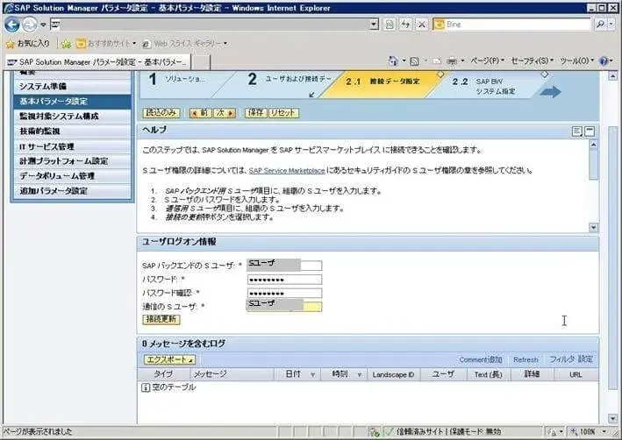Viewport: 622px width, 440px height.
Task: Select 基本パラメータ設定 in the left navigation
Action: coord(72,101)
